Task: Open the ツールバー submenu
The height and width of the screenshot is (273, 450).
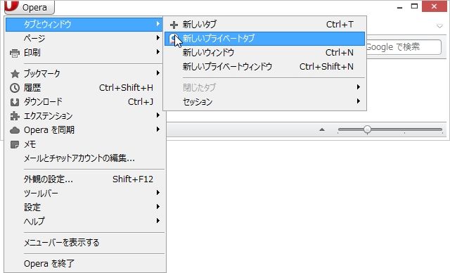Action: (84, 193)
